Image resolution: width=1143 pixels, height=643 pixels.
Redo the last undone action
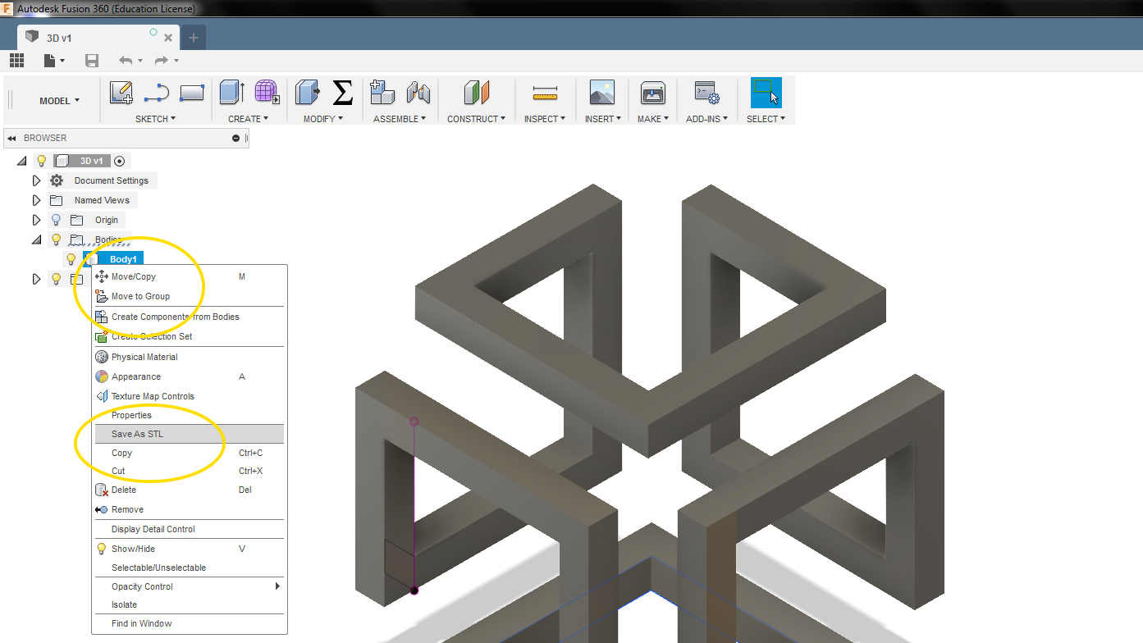(161, 60)
